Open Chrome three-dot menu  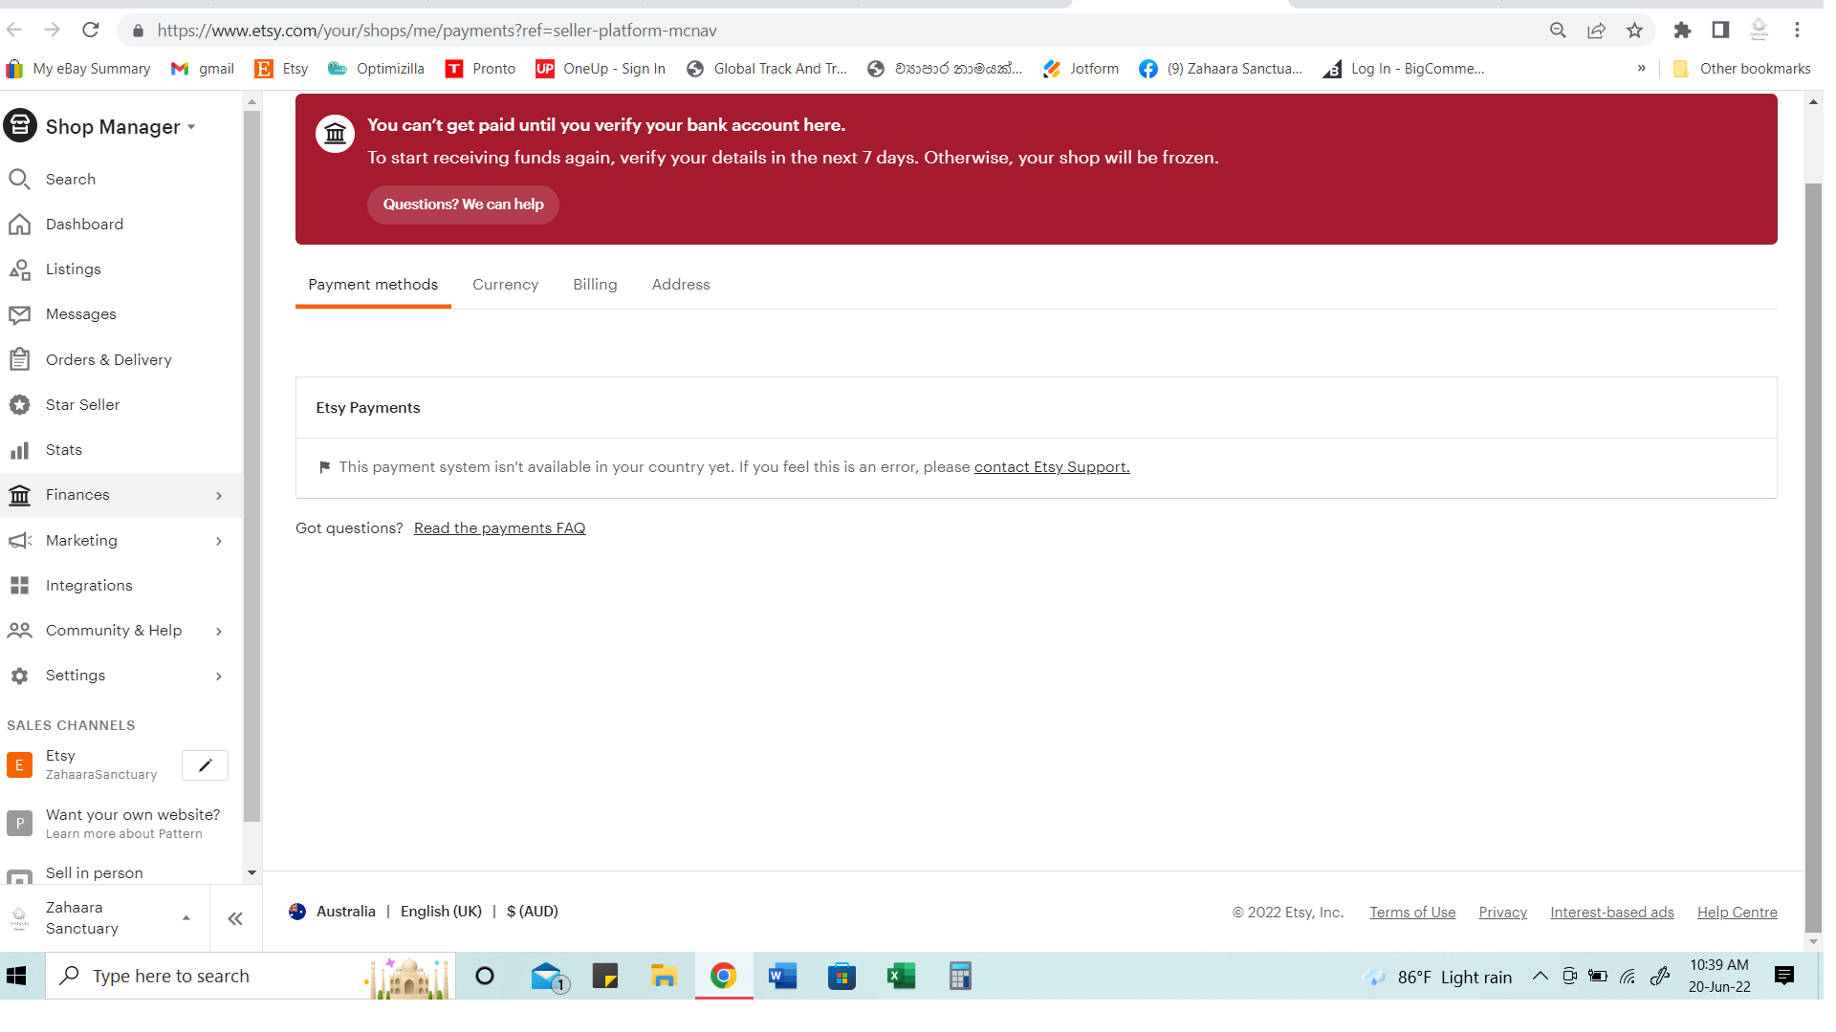[x=1797, y=31]
